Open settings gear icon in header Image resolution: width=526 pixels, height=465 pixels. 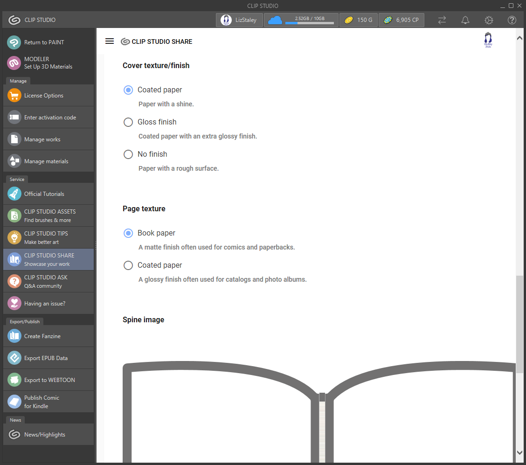pyautogui.click(x=488, y=20)
